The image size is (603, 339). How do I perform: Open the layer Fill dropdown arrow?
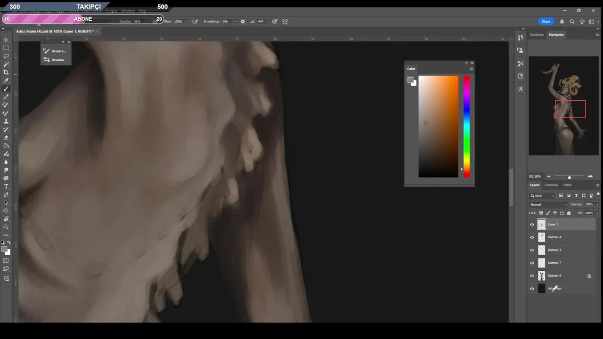pyautogui.click(x=597, y=213)
